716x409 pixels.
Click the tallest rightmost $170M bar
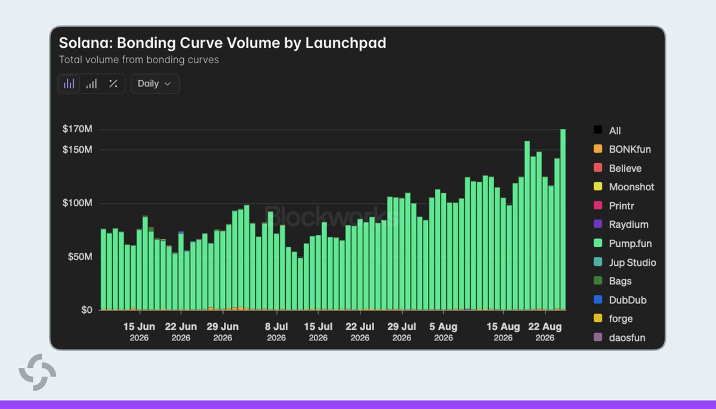(x=563, y=219)
